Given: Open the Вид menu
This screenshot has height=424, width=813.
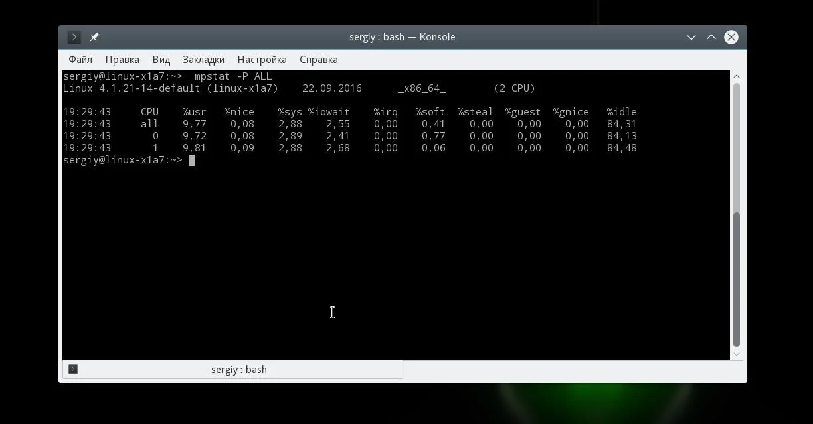Looking at the screenshot, I should [x=161, y=60].
